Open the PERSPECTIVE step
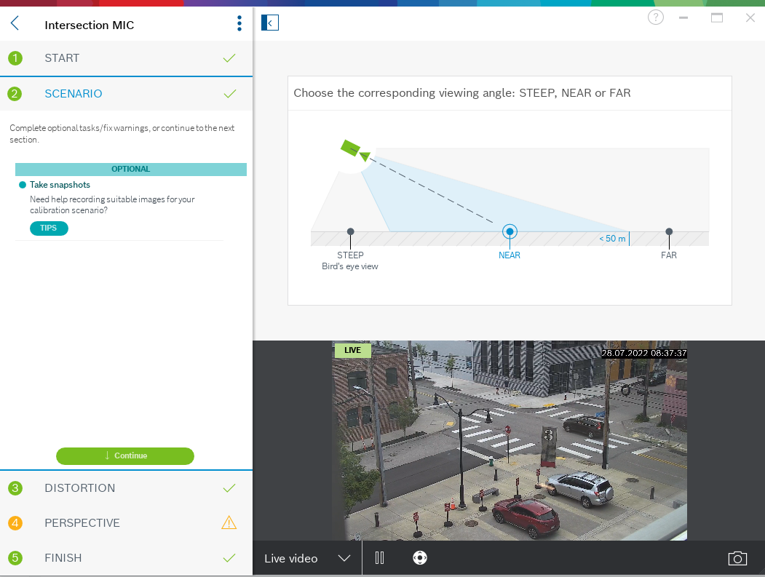This screenshot has width=765, height=577. pyautogui.click(x=82, y=522)
